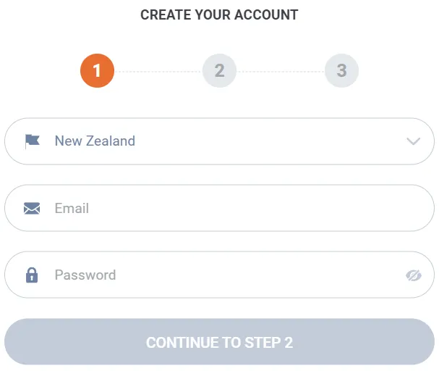
Task: Click the Create Your Account heading
Action: click(219, 14)
